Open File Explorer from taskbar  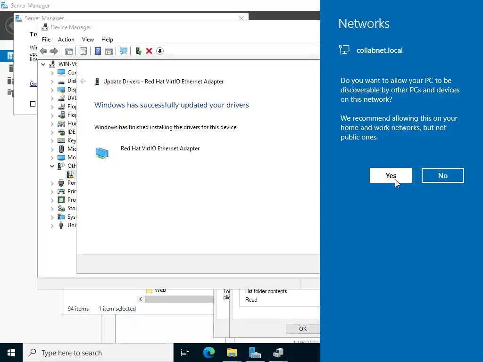click(232, 353)
